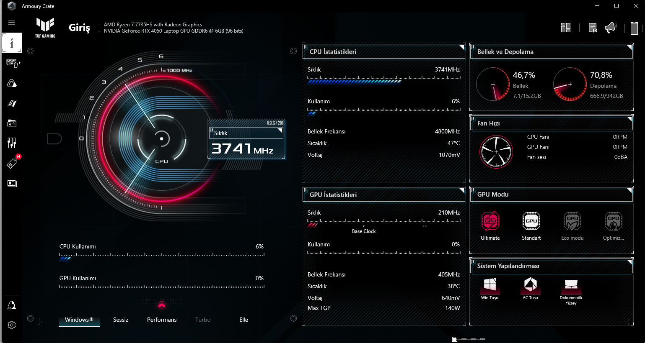This screenshot has height=343, width=645.
Task: Toggle the Dokunmatik Yüzey touchpad setting
Action: (x=571, y=292)
